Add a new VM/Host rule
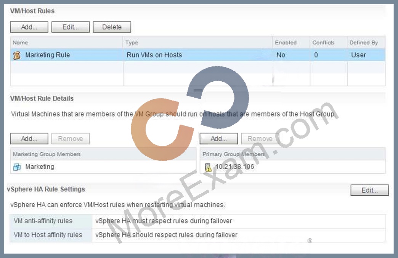Screen dimensions: 398x258 pos(29,27)
